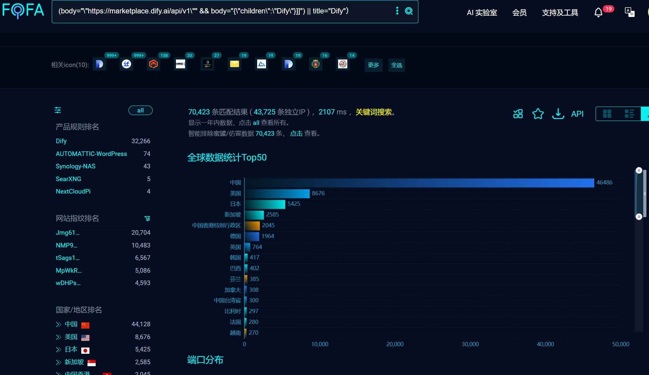Screen dimensions: 649x375
Task: Select the orange Magento icon filter
Action: click(x=153, y=64)
